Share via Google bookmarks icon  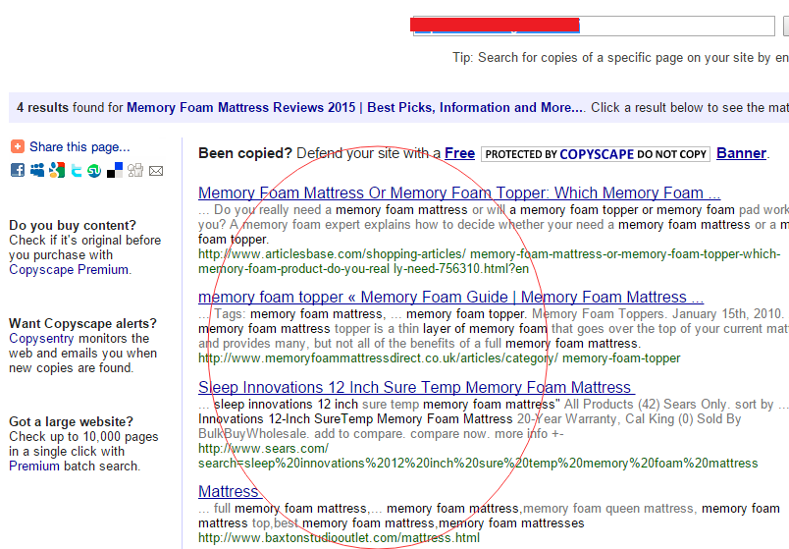click(x=57, y=170)
